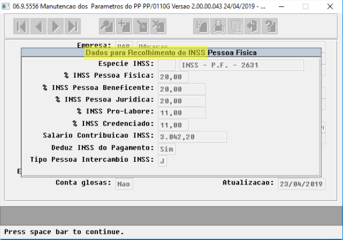Close the Manutencao dos Parametros window

point(330,6)
